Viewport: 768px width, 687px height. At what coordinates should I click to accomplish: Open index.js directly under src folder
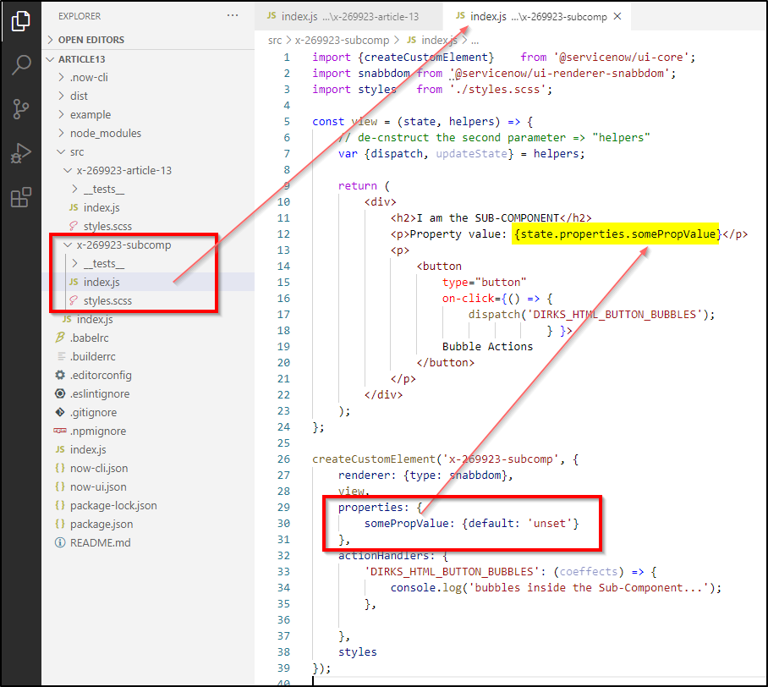tap(95, 320)
